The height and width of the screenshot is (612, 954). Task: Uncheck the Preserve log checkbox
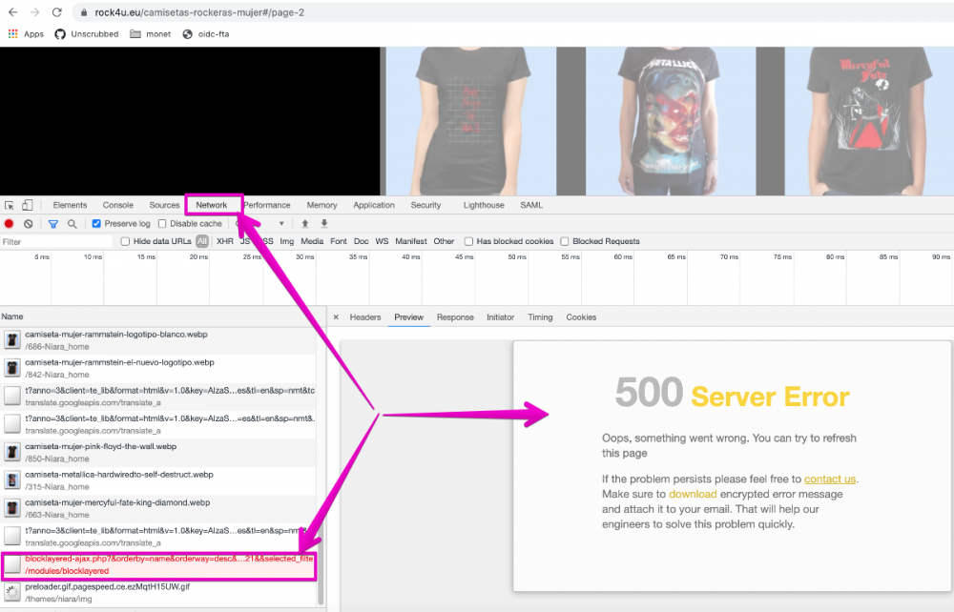click(x=96, y=224)
